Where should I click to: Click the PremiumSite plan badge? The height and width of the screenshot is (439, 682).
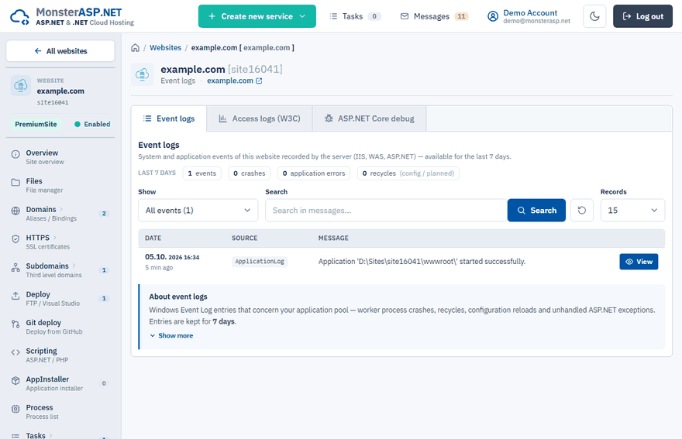tap(36, 125)
